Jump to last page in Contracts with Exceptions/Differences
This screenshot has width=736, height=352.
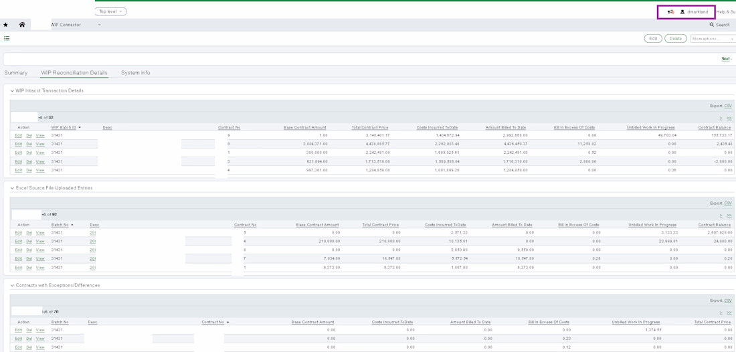(x=729, y=312)
